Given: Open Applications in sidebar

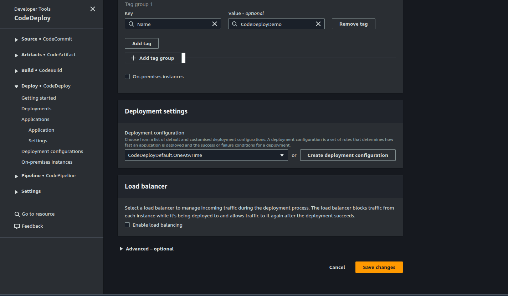Looking at the screenshot, I should 35,119.
